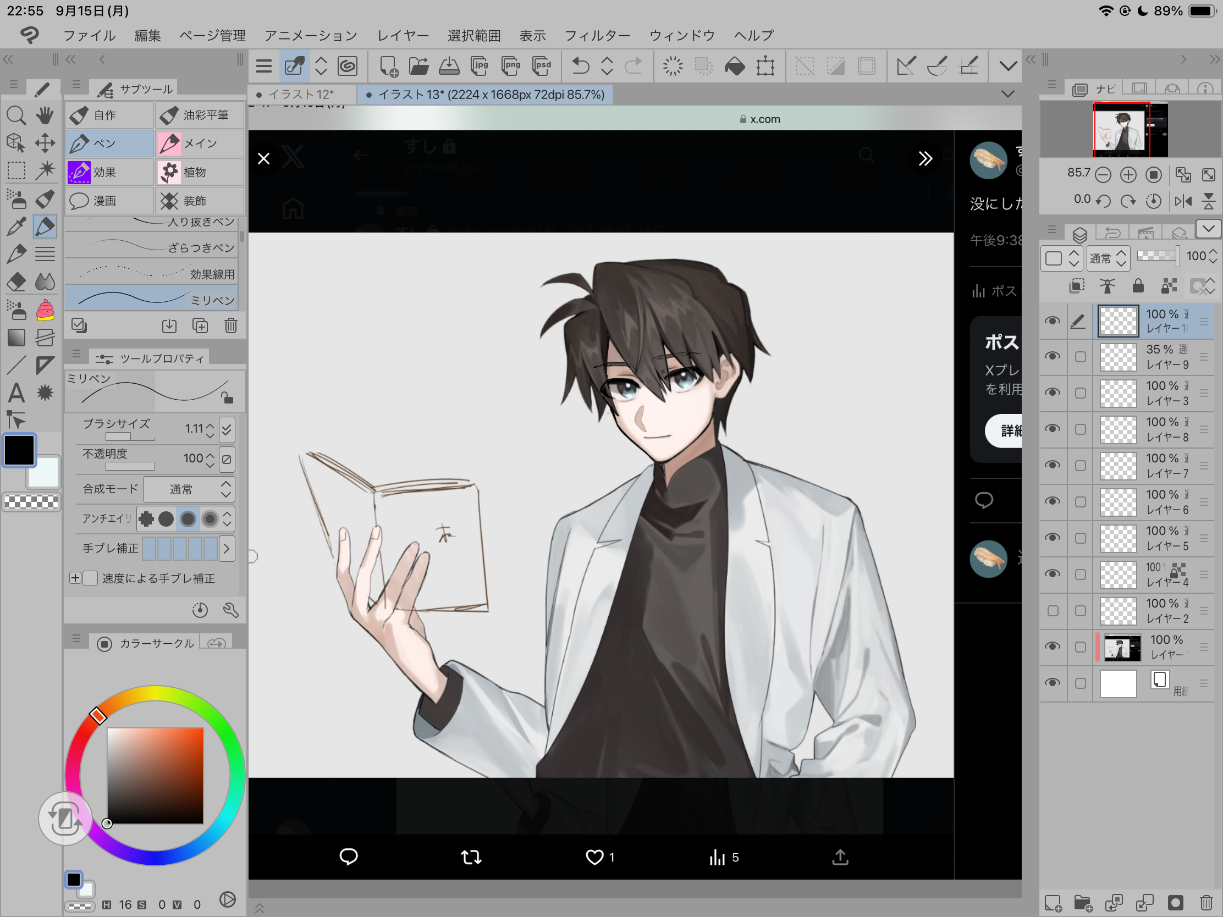Choose the 油彩平筆 sub tool group
Viewport: 1223px width, 917px height.
[199, 115]
